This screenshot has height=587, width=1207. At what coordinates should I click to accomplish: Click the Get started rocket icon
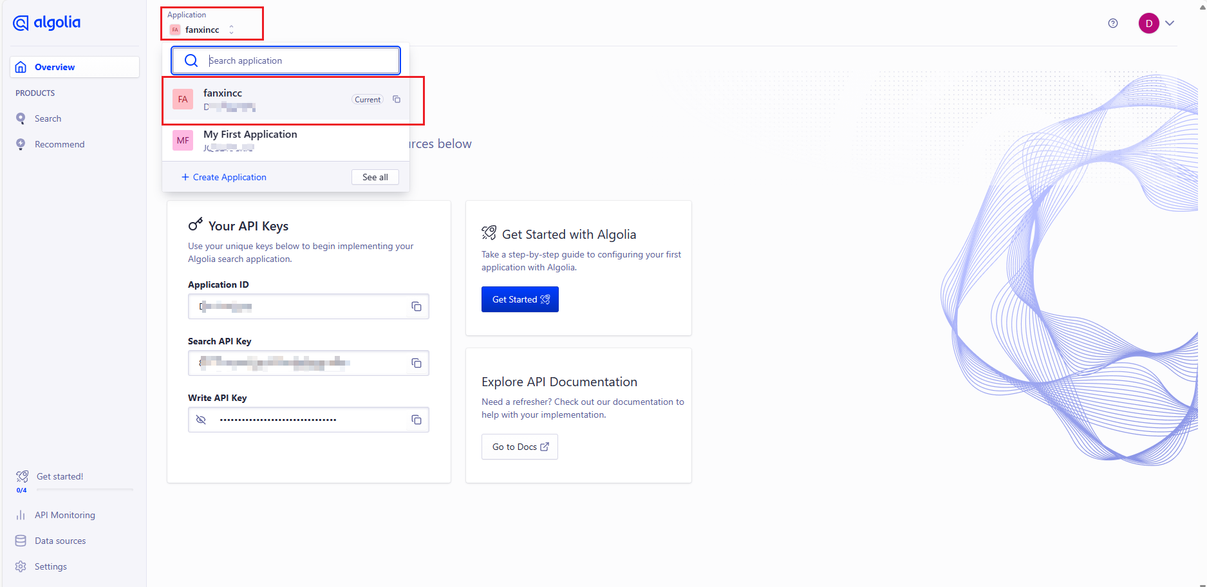(22, 476)
